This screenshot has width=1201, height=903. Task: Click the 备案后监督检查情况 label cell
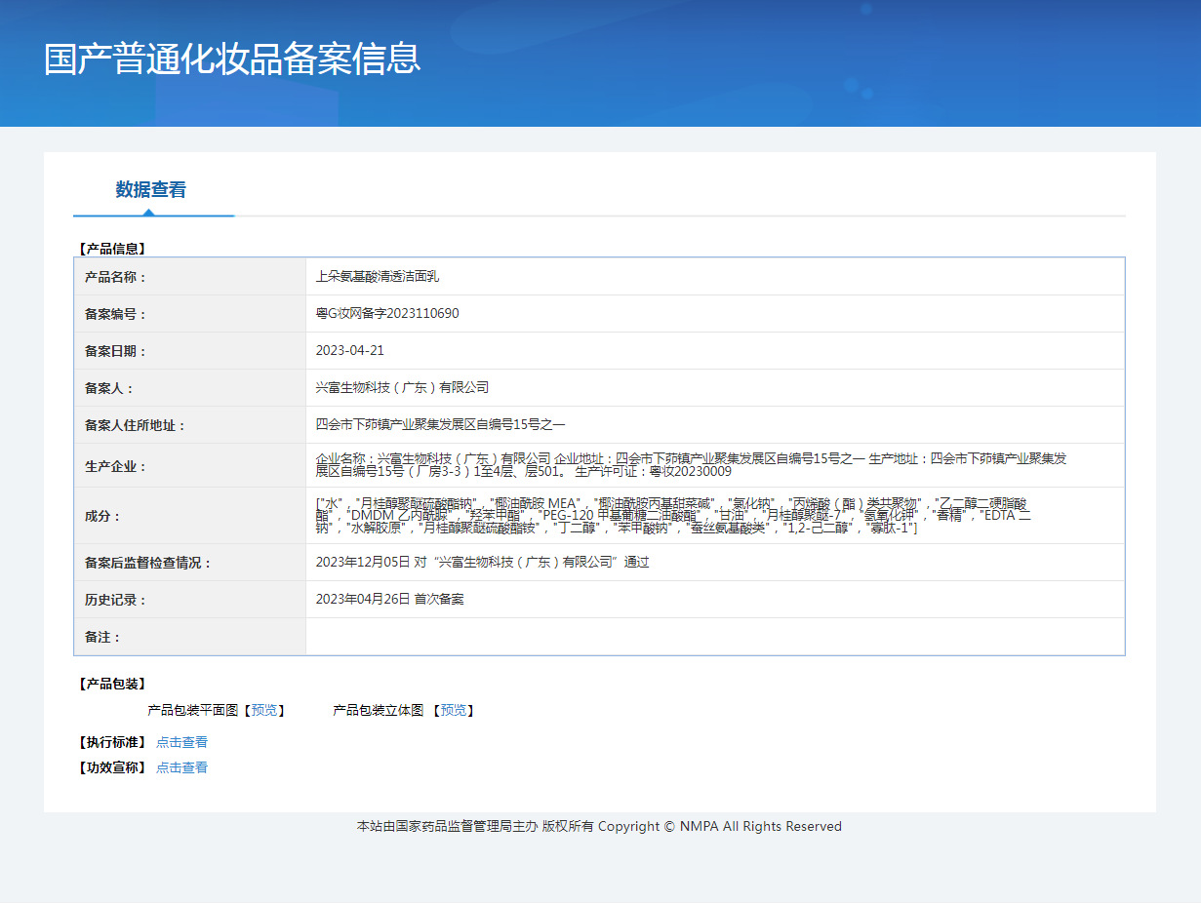190,563
